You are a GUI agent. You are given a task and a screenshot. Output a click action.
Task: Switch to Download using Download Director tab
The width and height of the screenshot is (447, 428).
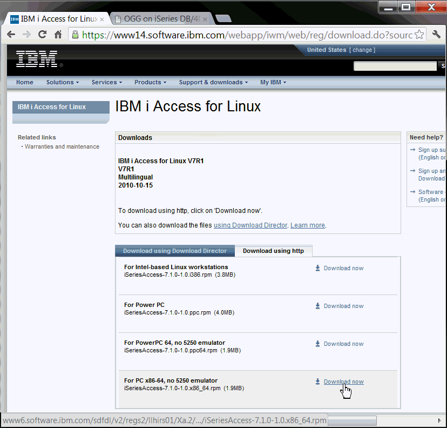[175, 251]
